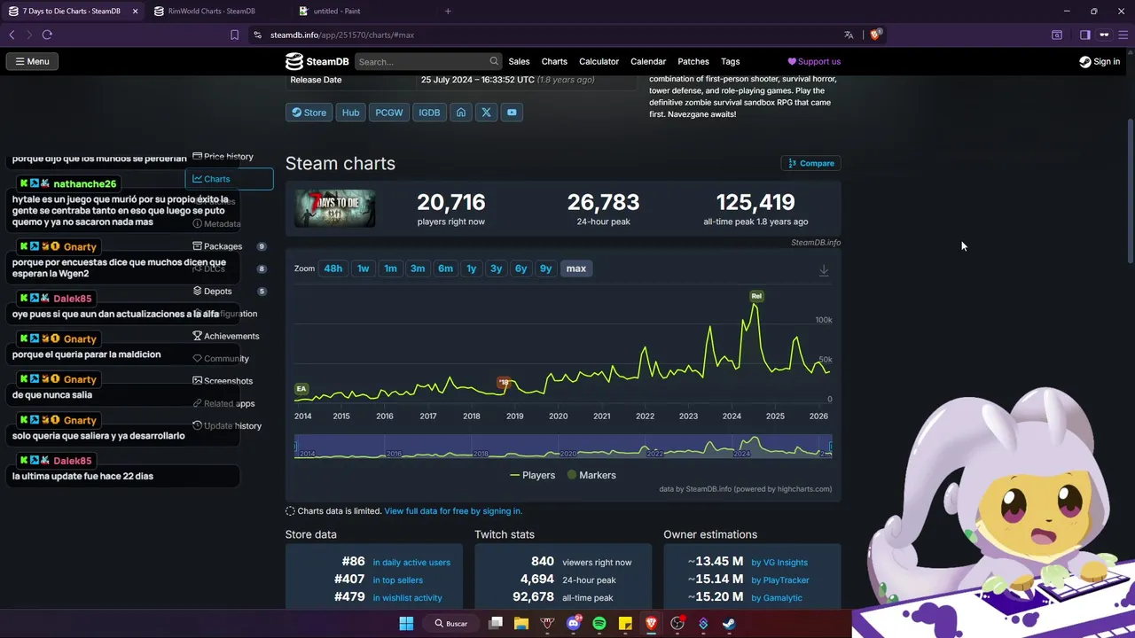Download chart data using the arrow icon

[824, 270]
